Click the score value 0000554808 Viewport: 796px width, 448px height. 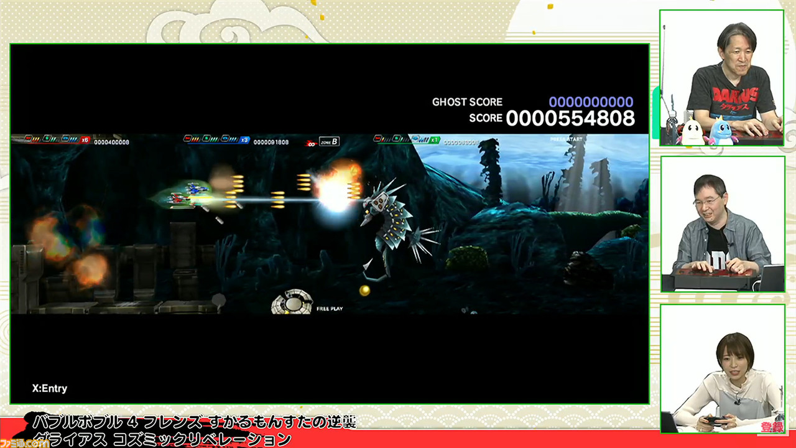point(570,118)
